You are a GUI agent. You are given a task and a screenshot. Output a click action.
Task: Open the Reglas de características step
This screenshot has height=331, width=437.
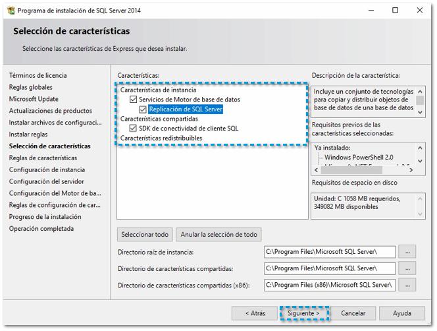click(x=43, y=158)
